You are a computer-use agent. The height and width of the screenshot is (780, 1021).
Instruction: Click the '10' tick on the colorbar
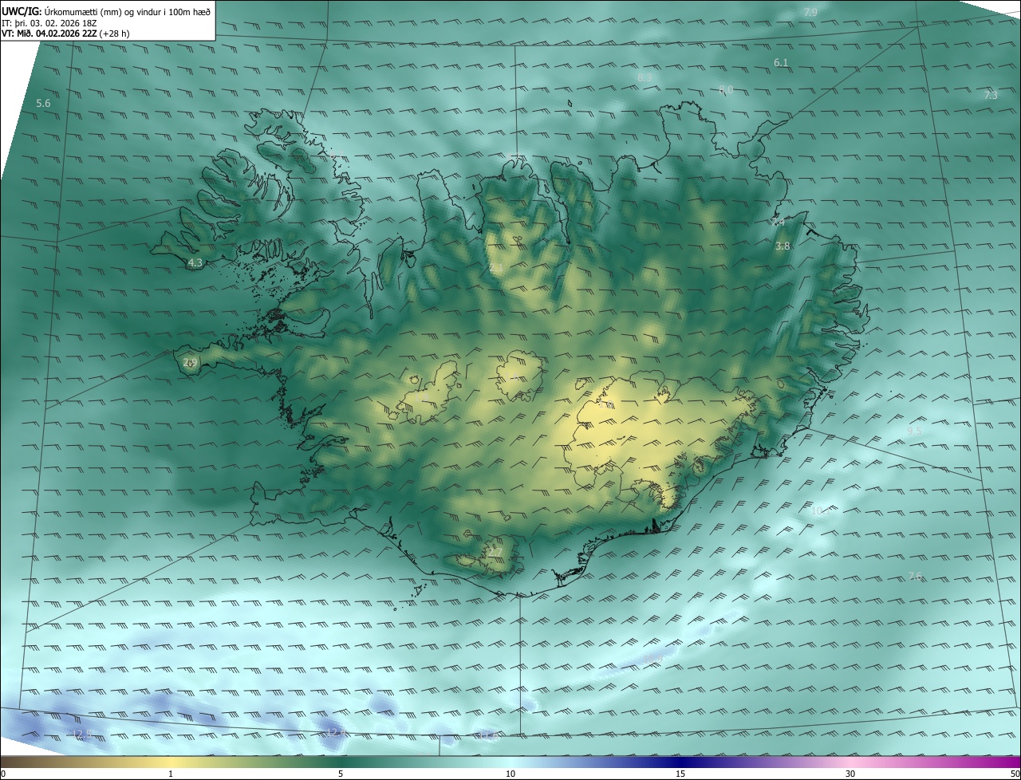pyautogui.click(x=510, y=774)
